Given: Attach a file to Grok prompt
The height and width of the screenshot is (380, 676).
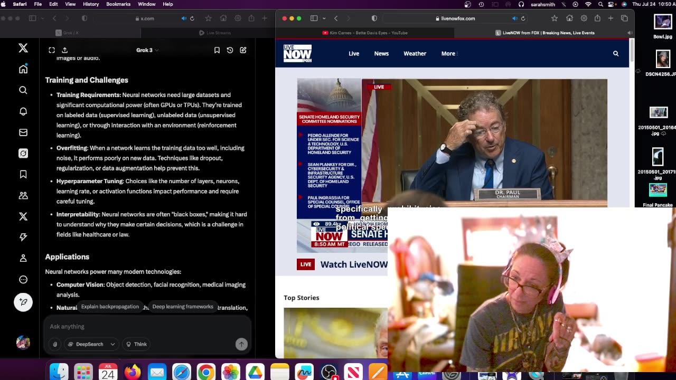Looking at the screenshot, I should pos(55,344).
